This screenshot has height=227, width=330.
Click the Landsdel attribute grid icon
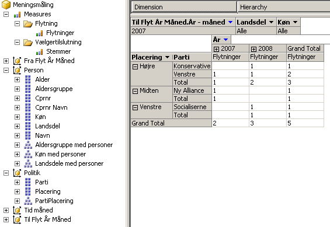point(28,126)
